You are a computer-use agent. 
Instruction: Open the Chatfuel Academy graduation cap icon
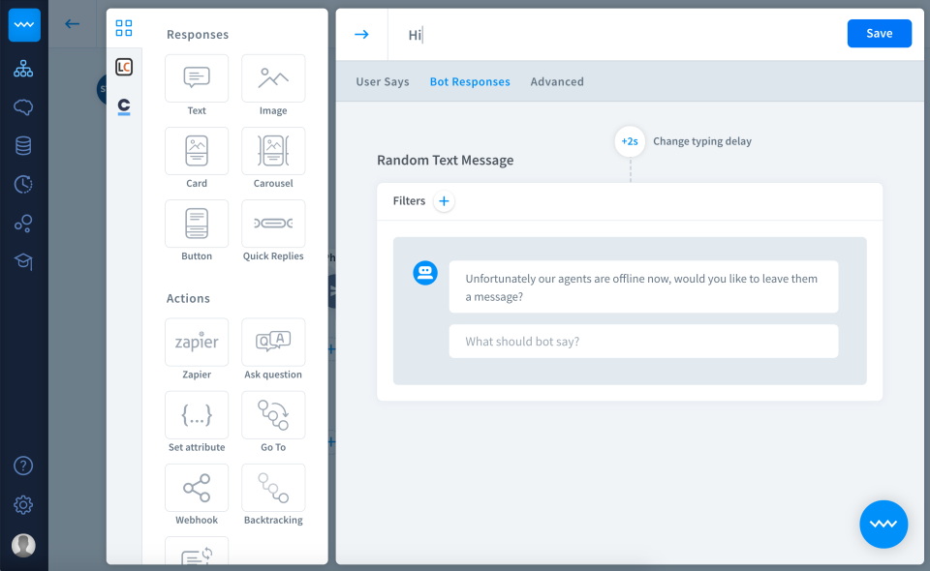[x=23, y=262]
